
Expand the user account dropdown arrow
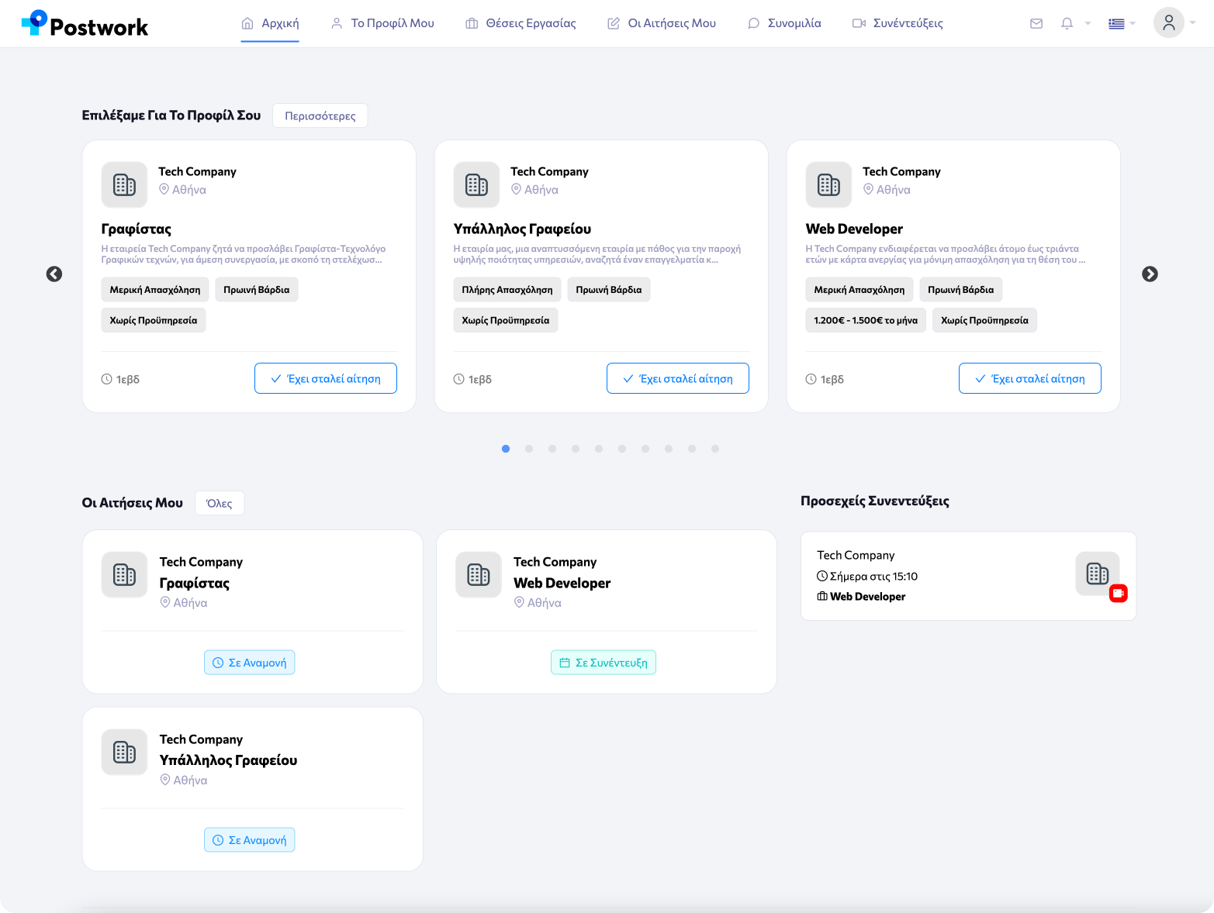point(1193,23)
